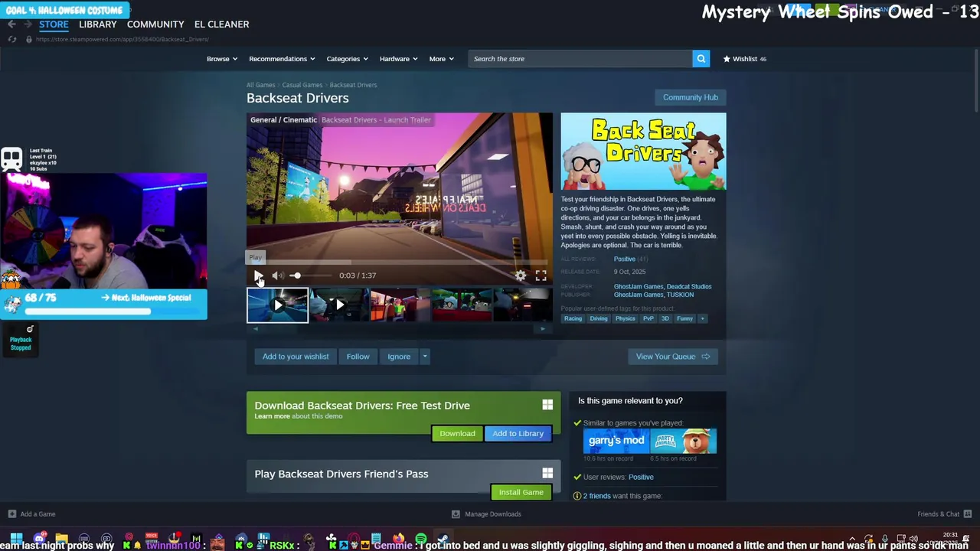Screen dimensions: 980x551
Task: Enter fullscreen on the trailer player
Action: point(541,275)
